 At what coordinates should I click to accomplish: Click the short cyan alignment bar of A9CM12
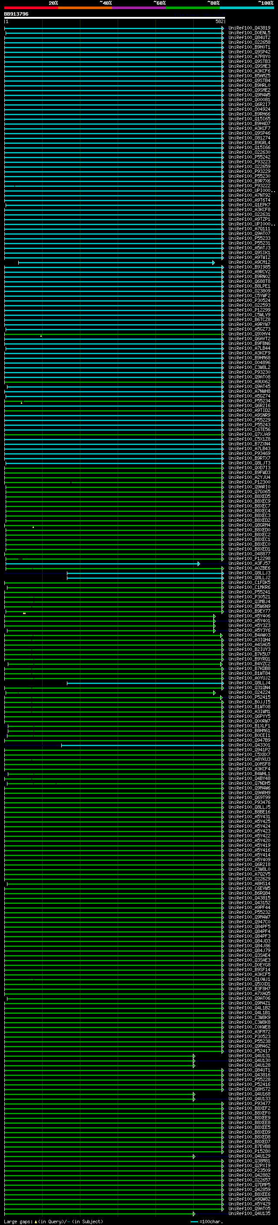coord(116,262)
